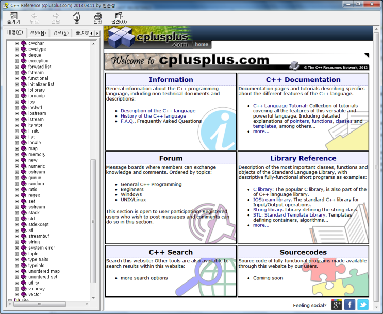Select the type traits tree entry
The width and height of the screenshot is (383, 314).
(x=38, y=259)
